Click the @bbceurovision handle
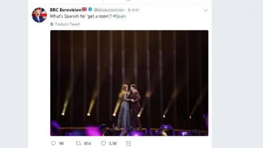This screenshot has width=263, height=148. [109, 10]
